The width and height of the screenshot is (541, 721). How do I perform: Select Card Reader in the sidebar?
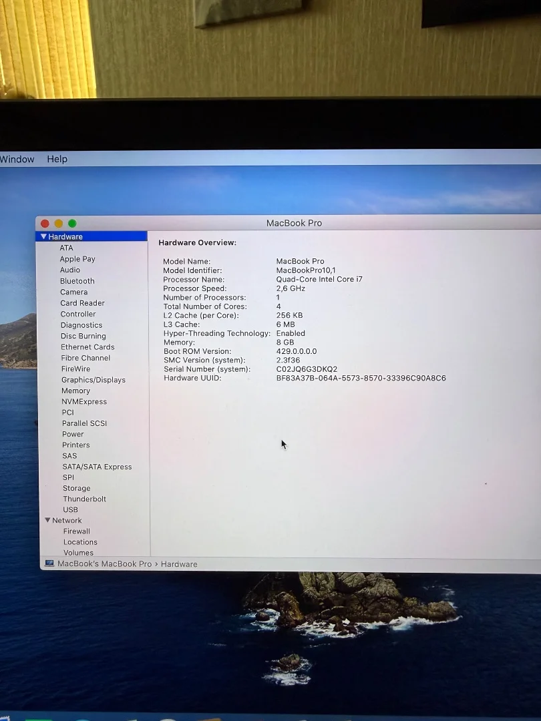point(82,303)
